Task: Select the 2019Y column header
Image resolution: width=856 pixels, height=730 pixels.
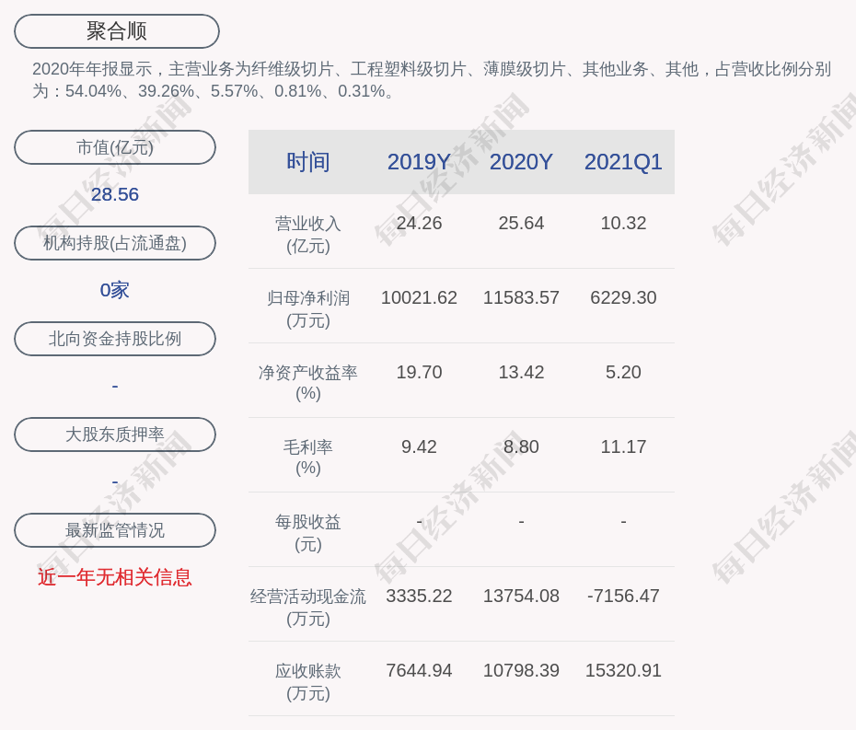Action: [419, 162]
